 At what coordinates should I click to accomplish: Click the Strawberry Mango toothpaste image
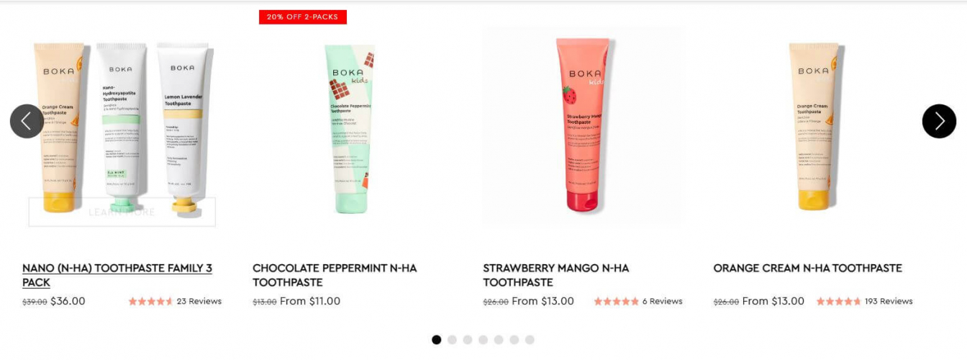point(583,125)
